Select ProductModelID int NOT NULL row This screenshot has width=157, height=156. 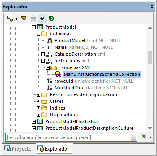click(x=87, y=40)
